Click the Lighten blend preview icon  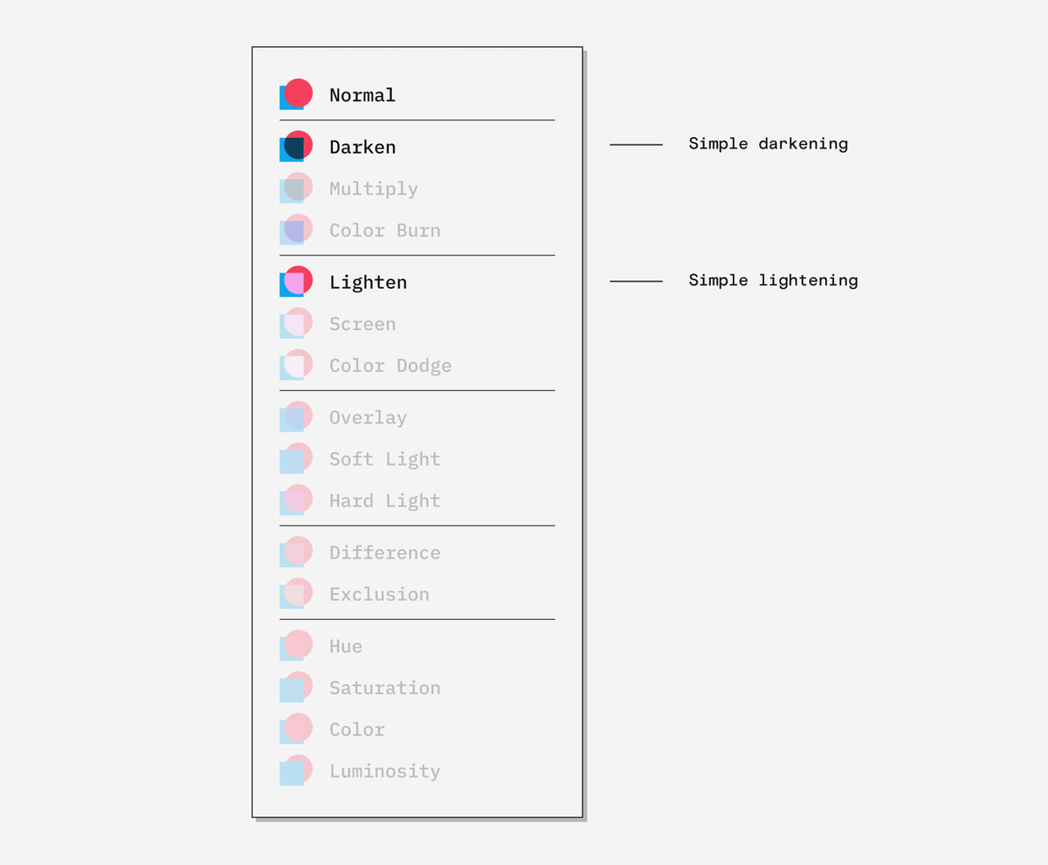(295, 282)
